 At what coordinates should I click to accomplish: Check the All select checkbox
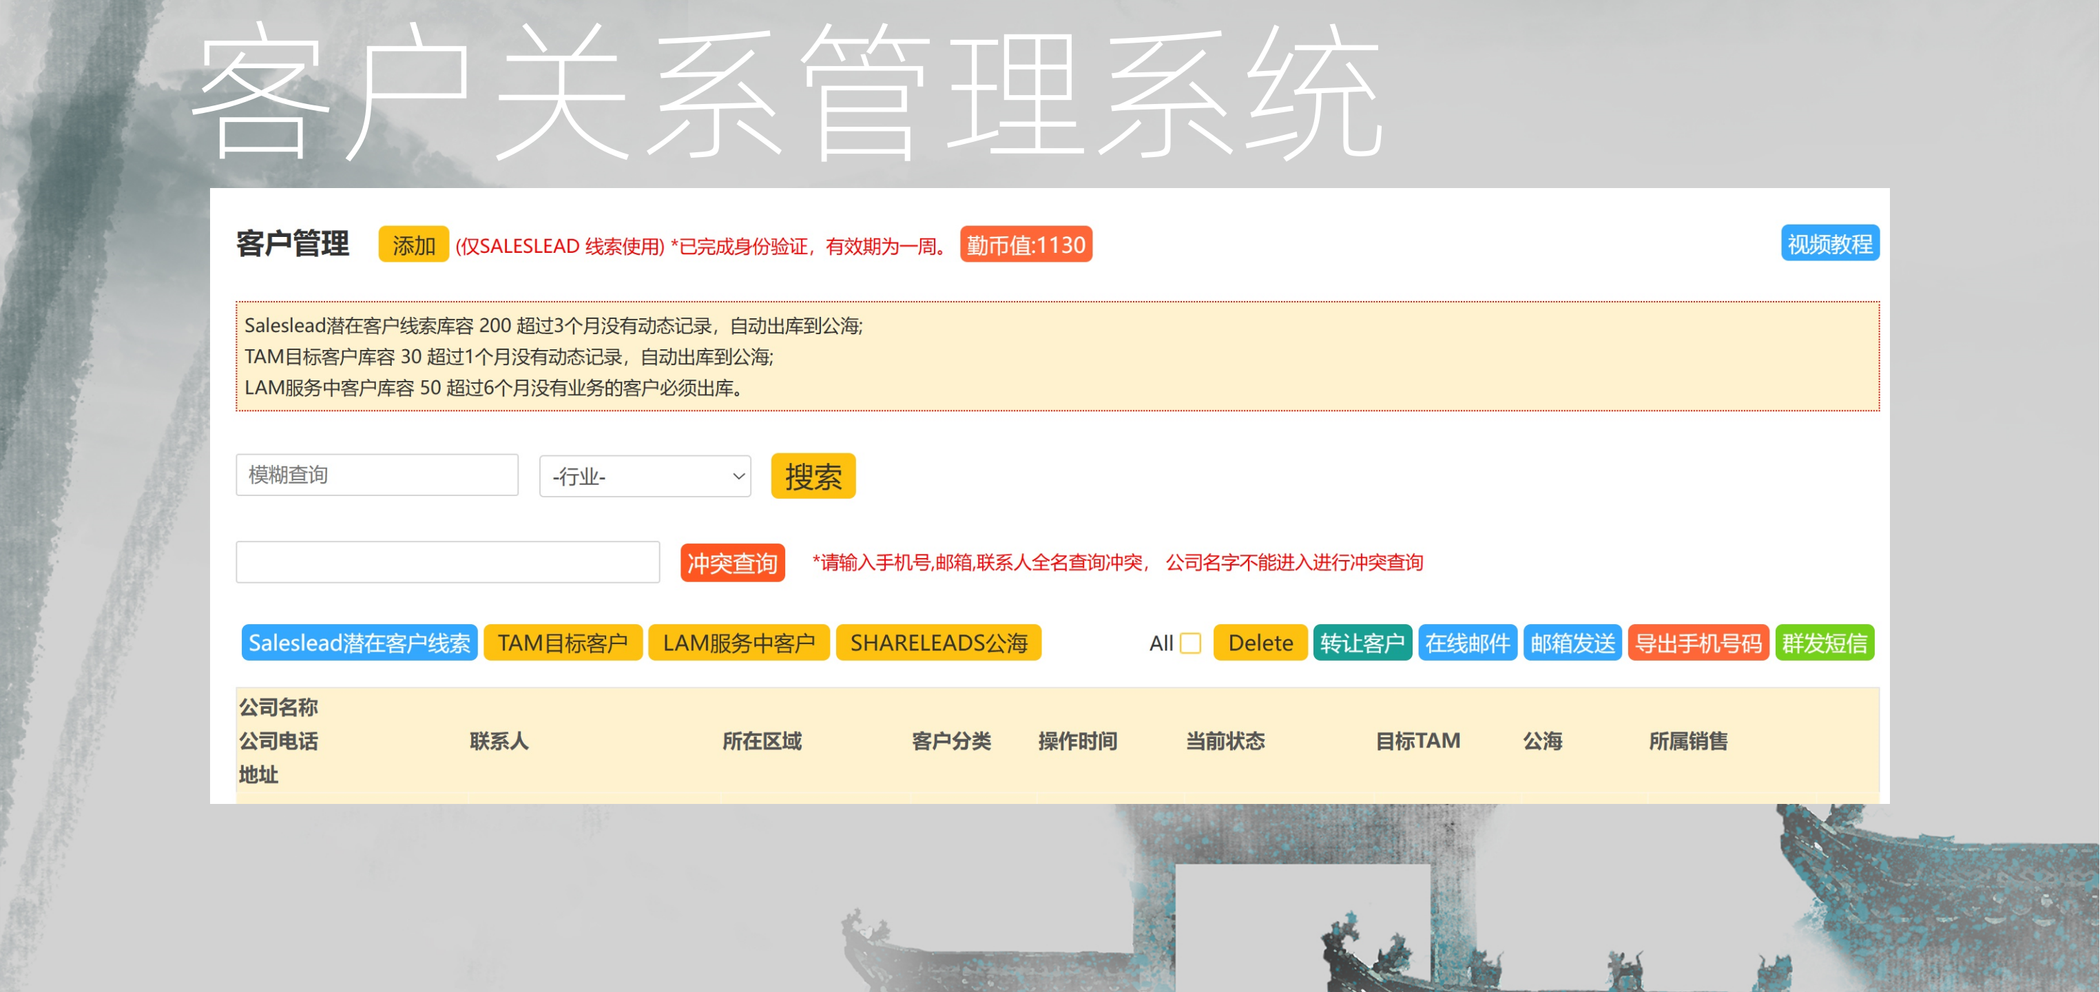click(1189, 644)
